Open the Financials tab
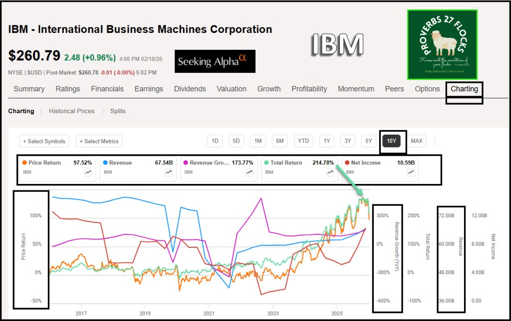 (x=107, y=89)
